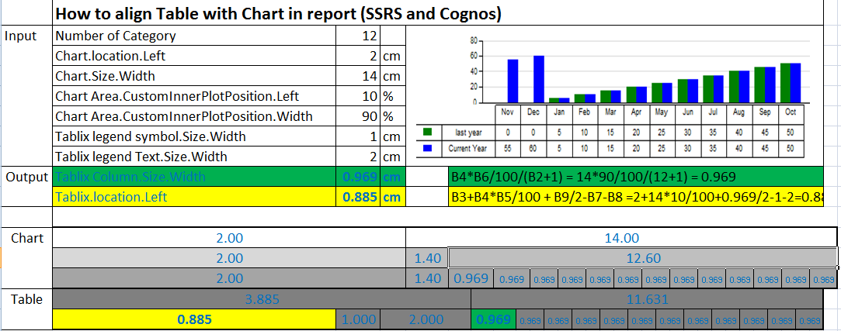The width and height of the screenshot is (841, 331).
Task: Click the CustomInnerPlotPosition.Left 10 value cell
Action: 358,96
